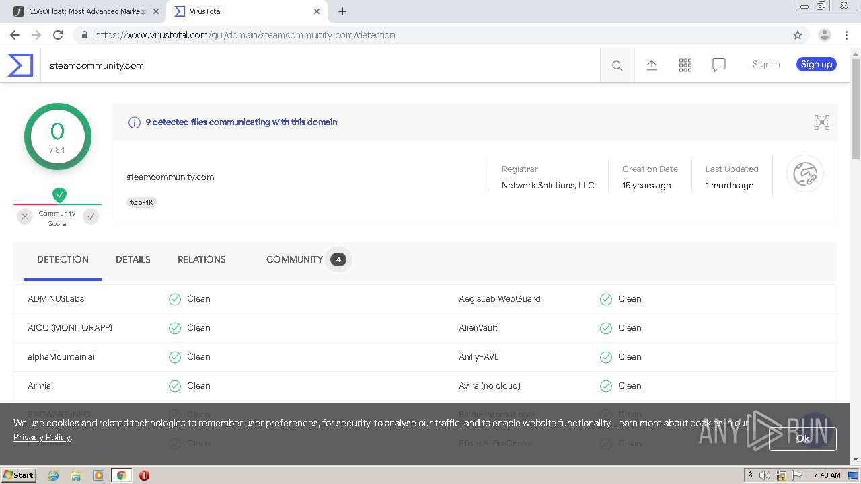
Task: Accept cookies with Ok button
Action: 802,438
